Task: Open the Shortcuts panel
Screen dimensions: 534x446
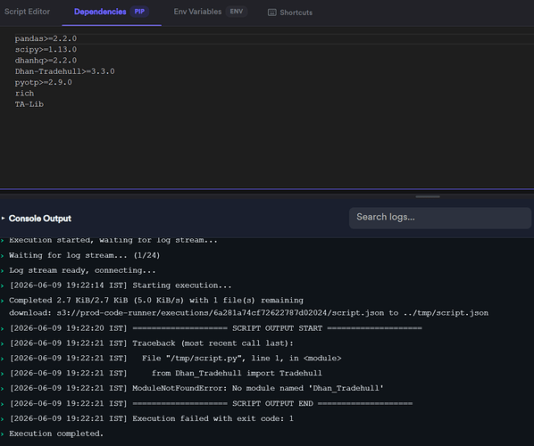Action: [x=290, y=12]
